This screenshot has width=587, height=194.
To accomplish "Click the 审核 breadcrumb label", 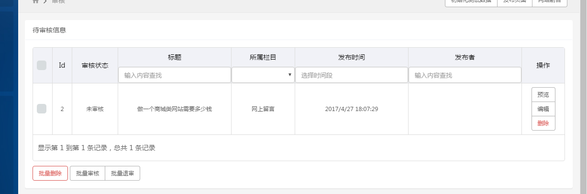I will point(58,2).
